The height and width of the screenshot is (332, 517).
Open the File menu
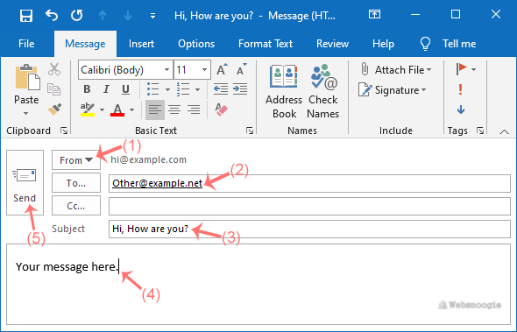coord(26,44)
